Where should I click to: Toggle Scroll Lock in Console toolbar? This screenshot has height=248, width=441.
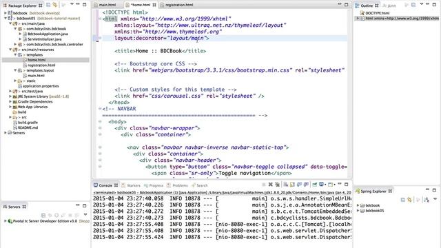(292, 185)
